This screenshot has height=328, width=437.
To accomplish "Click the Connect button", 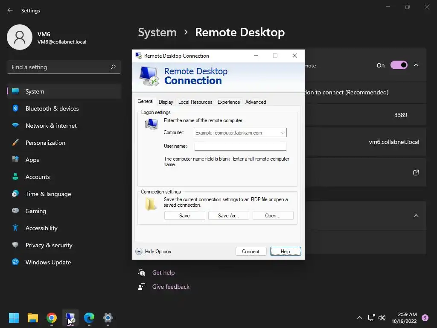I will coord(251,252).
